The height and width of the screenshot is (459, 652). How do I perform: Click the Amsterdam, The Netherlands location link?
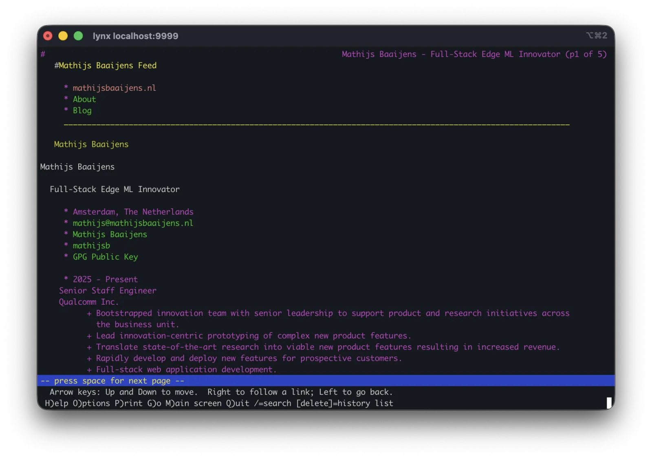(x=133, y=212)
